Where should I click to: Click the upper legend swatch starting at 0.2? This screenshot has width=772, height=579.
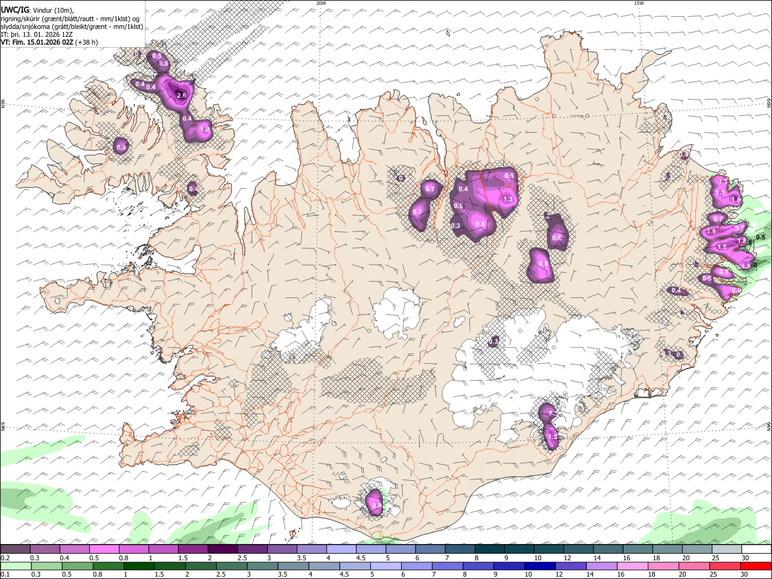pos(15,549)
